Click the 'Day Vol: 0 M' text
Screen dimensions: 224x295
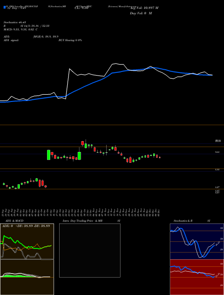pyautogui.click(x=141, y=13)
